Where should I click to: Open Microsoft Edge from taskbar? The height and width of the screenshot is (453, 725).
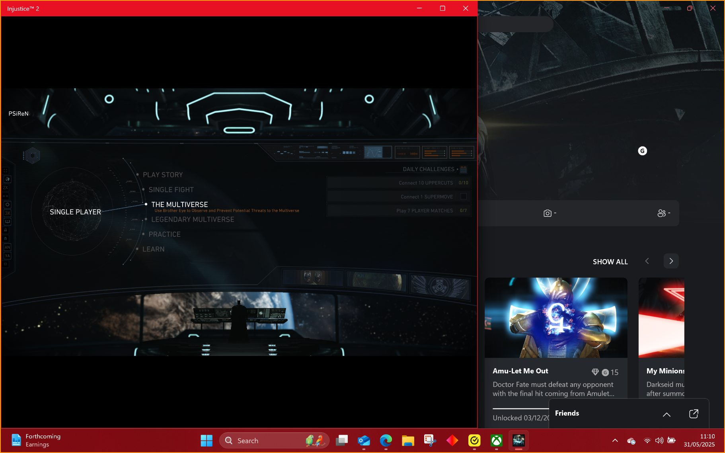pyautogui.click(x=386, y=441)
